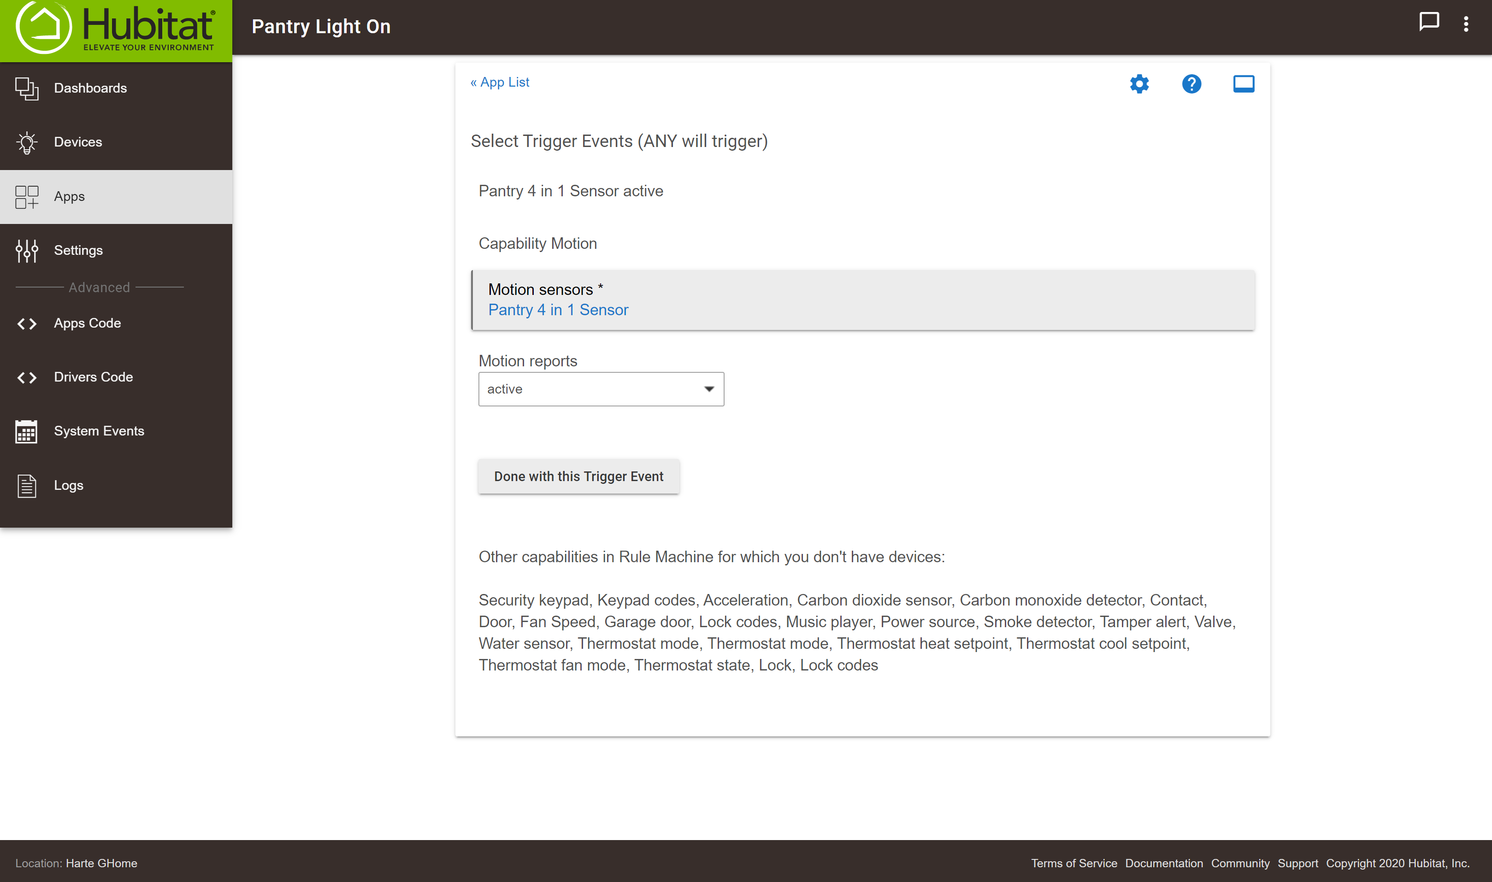Open Drivers Code in the sidebar
Screen dimensions: 1492x882
93,377
